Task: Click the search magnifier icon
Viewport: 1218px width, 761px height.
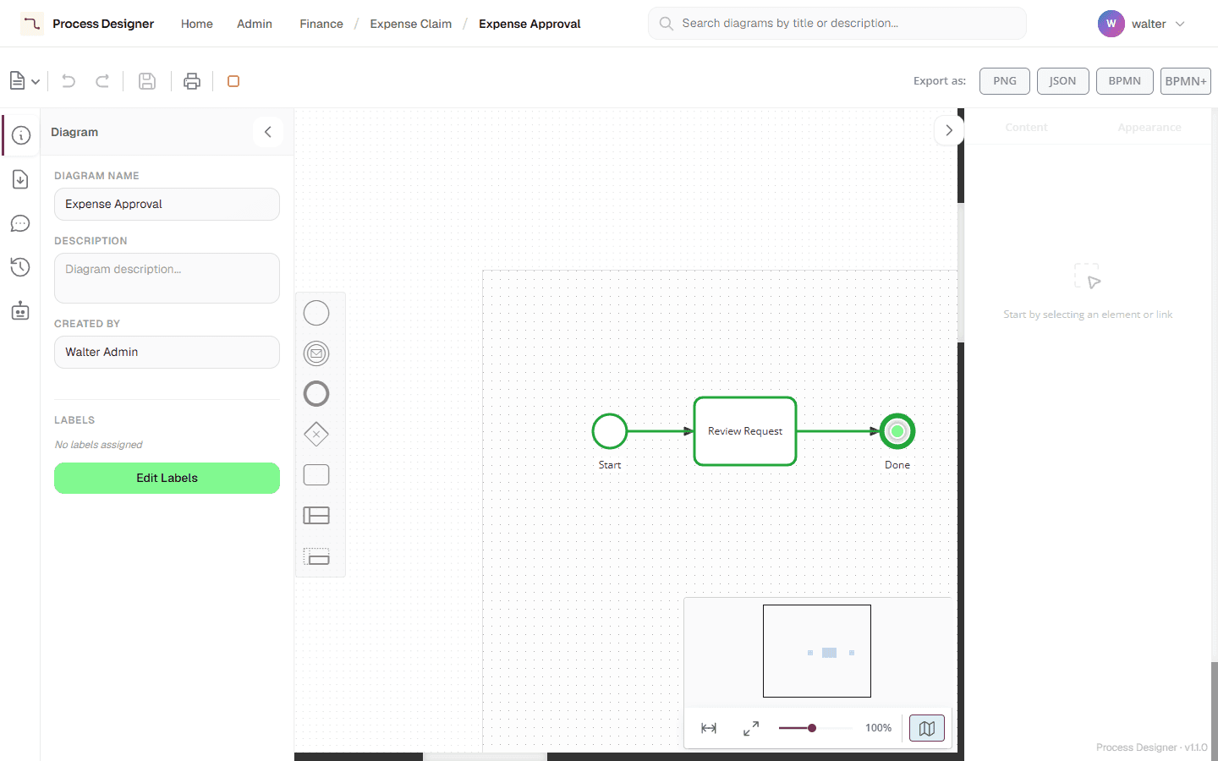Action: click(x=667, y=24)
